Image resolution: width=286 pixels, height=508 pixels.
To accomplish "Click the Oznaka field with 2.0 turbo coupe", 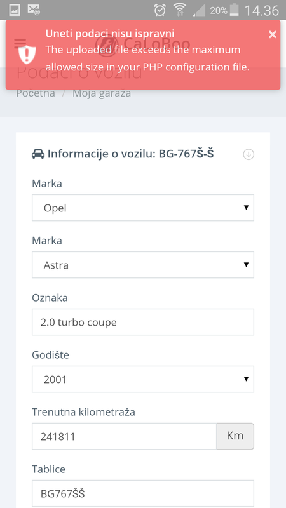I will click(x=143, y=322).
